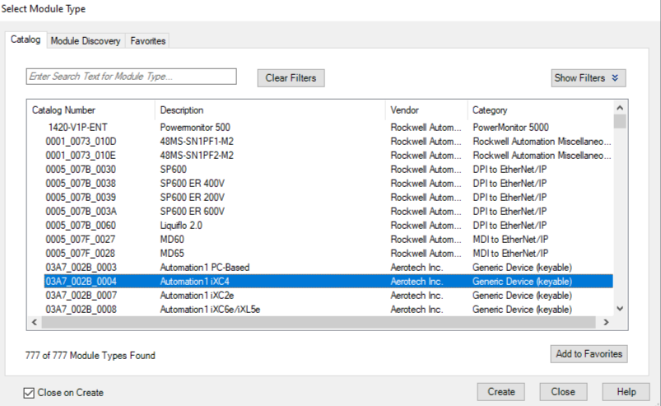Click the module type search text field
The width and height of the screenshot is (661, 406).
click(x=132, y=77)
